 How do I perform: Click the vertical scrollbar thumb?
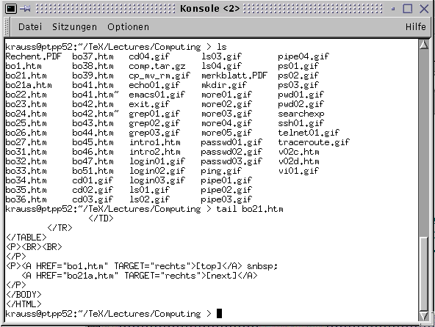coord(424,273)
